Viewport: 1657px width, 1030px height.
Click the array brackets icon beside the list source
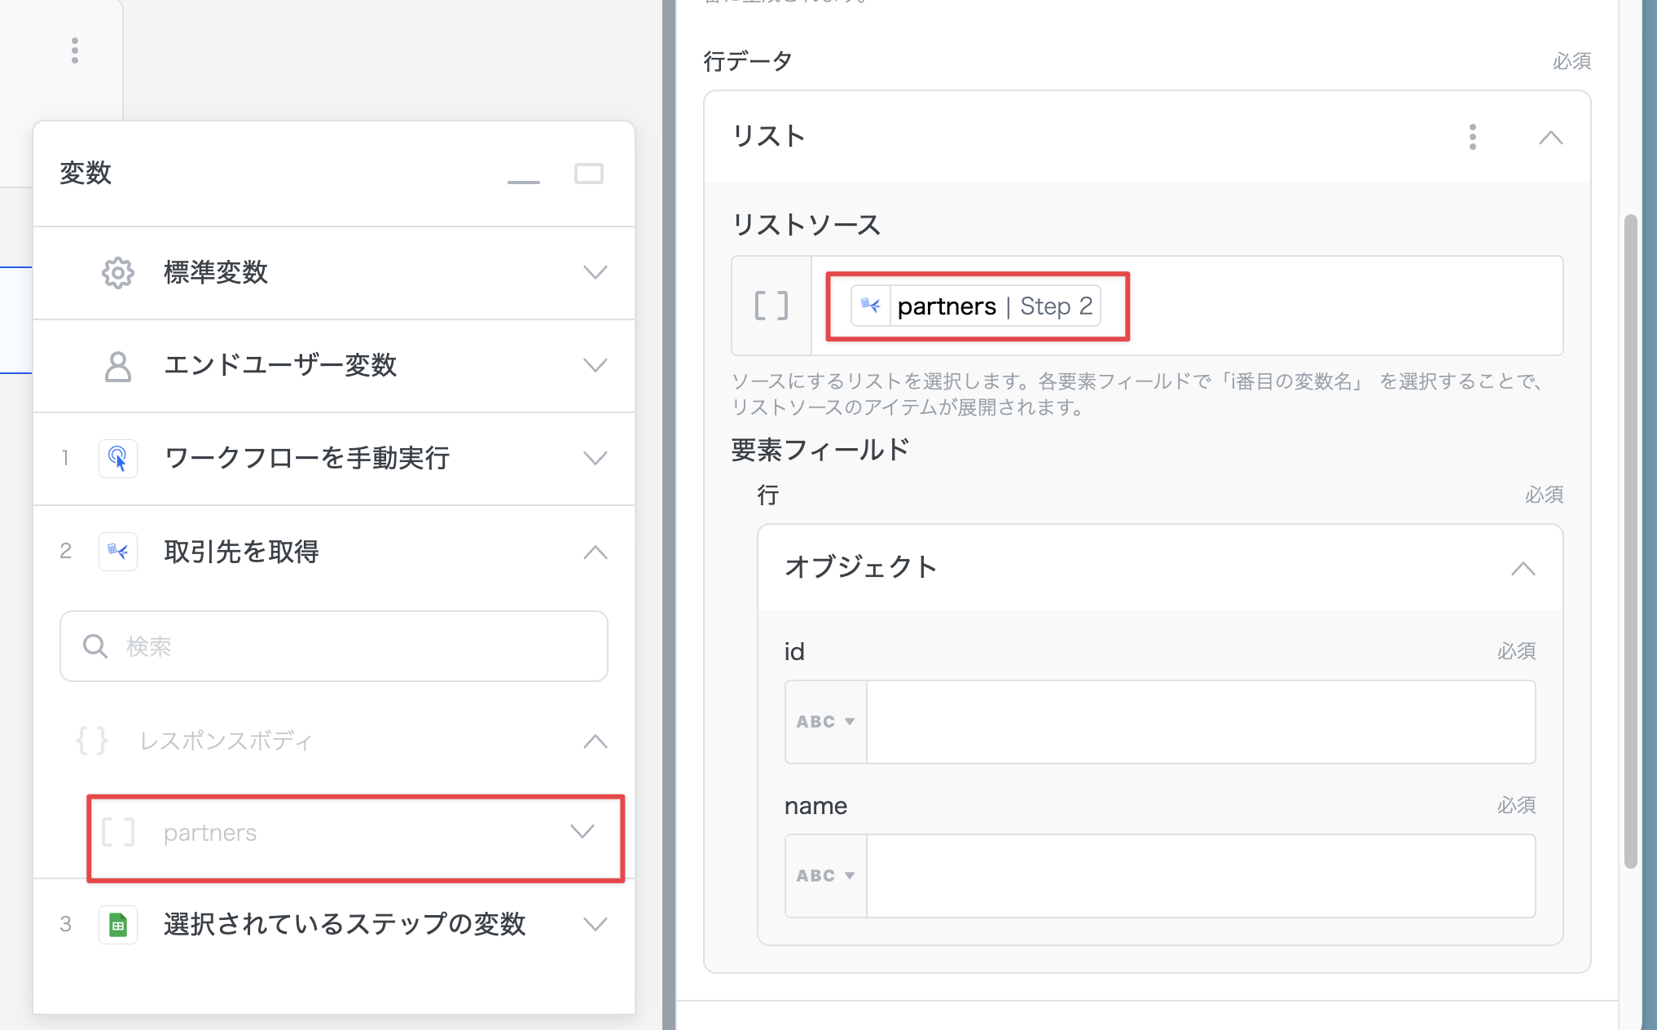click(x=771, y=306)
